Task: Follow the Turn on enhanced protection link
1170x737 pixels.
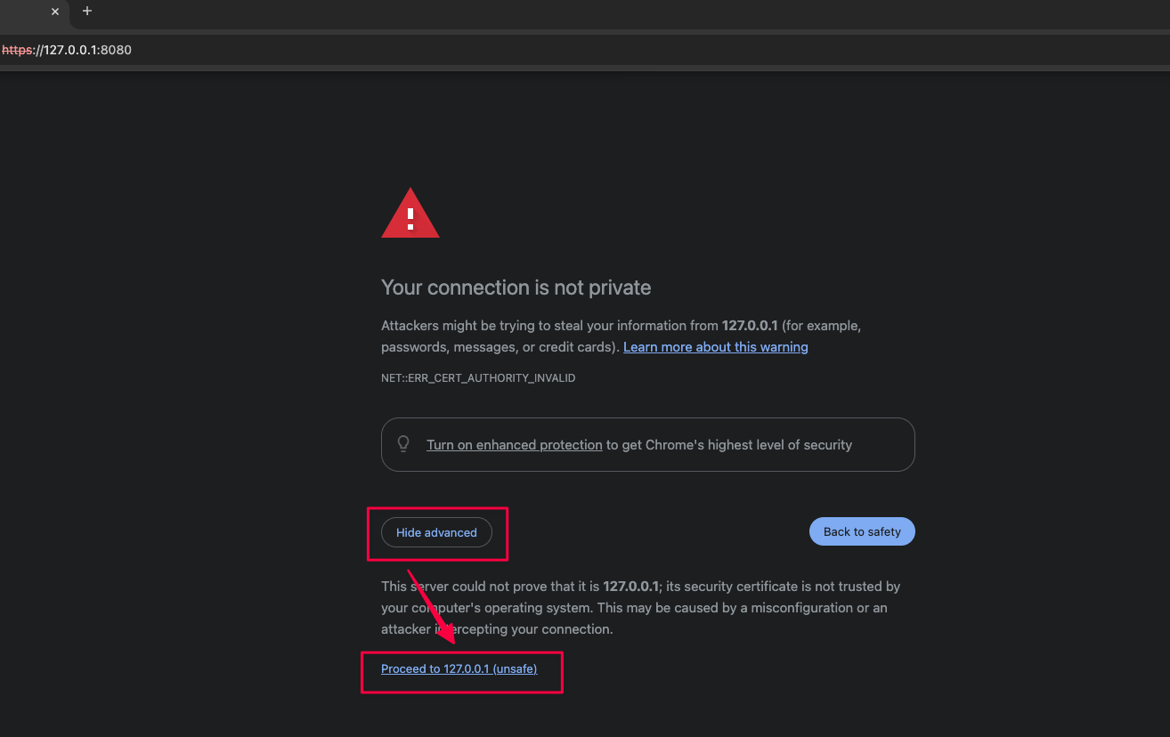Action: [515, 444]
